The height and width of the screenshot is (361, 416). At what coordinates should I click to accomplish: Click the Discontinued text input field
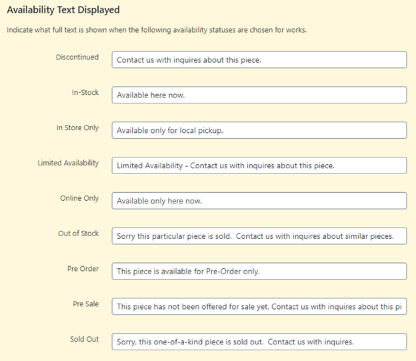click(259, 59)
